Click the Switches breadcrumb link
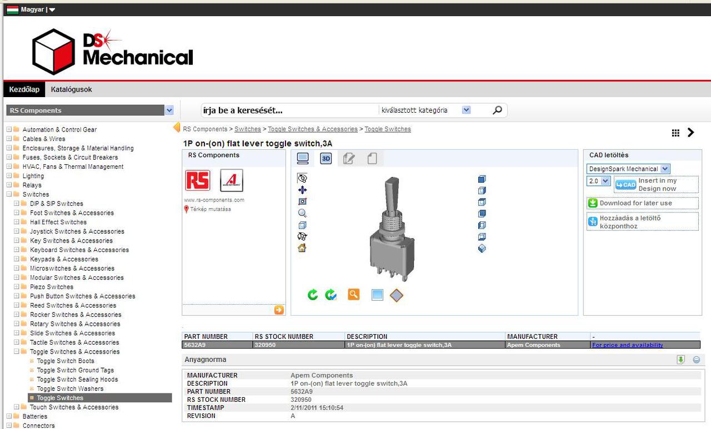 point(248,129)
